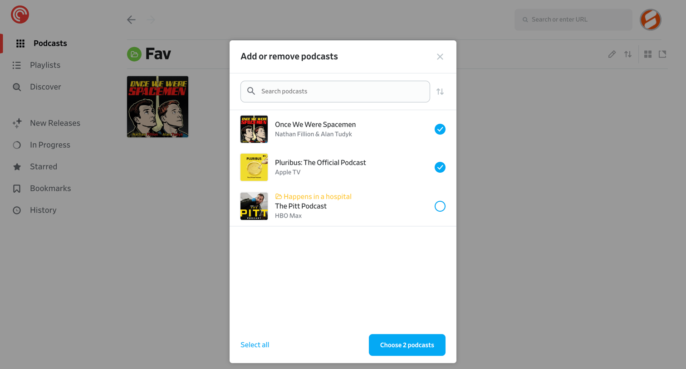This screenshot has height=369, width=686.
Task: Click 'Apple TV' author text
Action: tap(288, 172)
